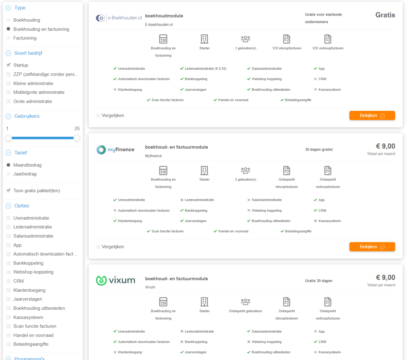Viewport: 407px width, 360px height.
Task: Open Vixum boekhoud- en factuurmodule title
Action: [176, 279]
